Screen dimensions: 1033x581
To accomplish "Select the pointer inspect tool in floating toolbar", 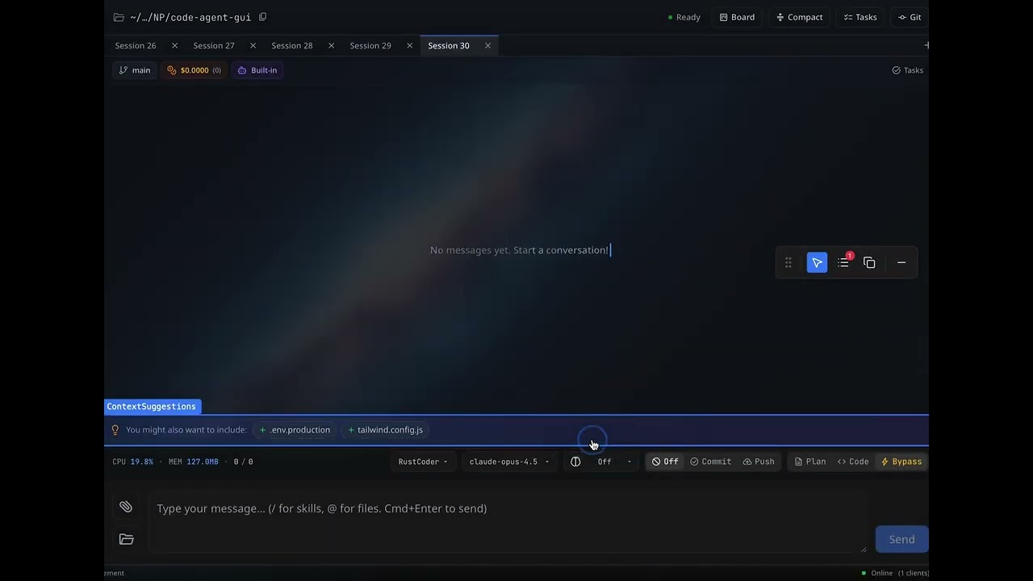I will pos(817,263).
